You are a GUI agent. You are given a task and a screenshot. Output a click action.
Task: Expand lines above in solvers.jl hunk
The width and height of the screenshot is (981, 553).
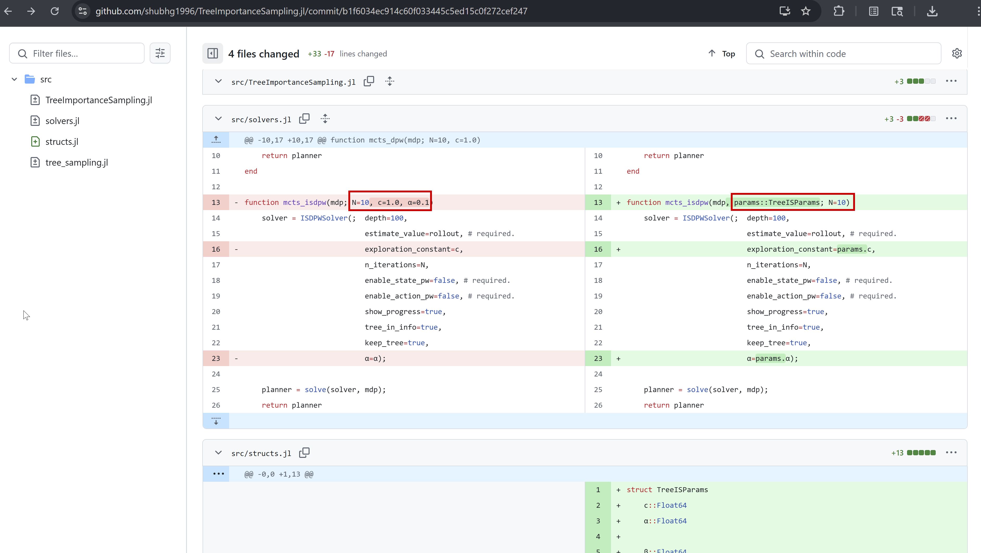tap(216, 140)
